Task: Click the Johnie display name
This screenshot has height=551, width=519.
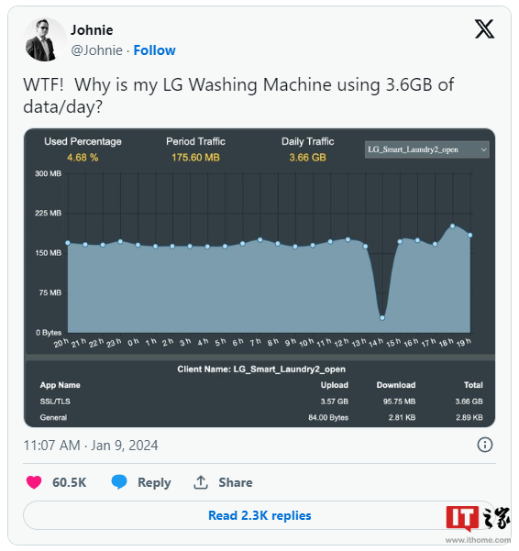Action: tap(92, 30)
